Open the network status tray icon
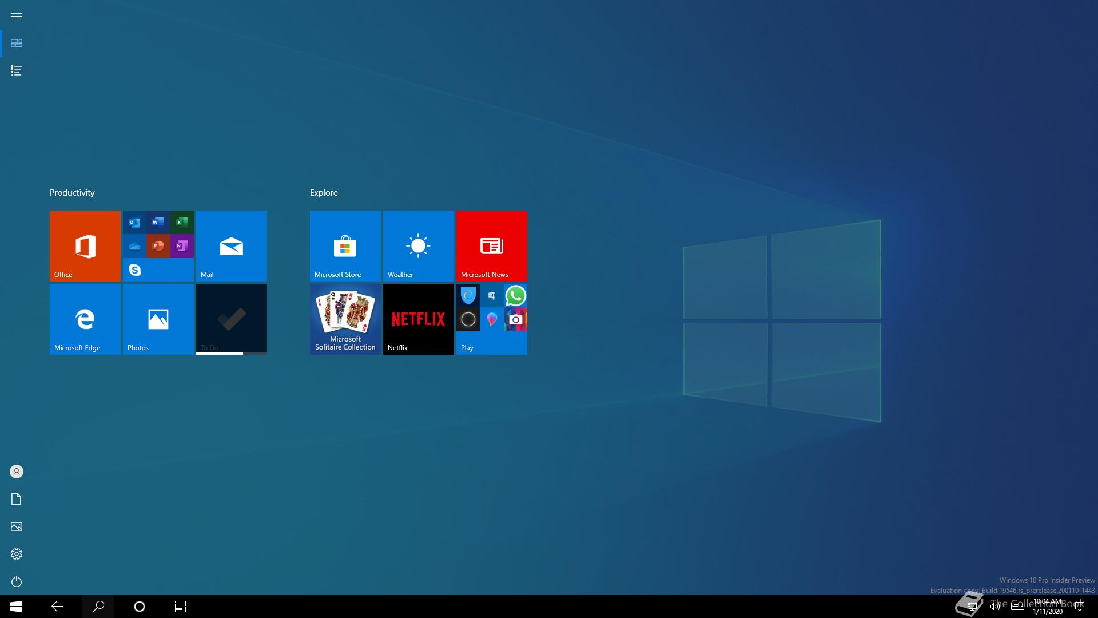 tap(972, 607)
